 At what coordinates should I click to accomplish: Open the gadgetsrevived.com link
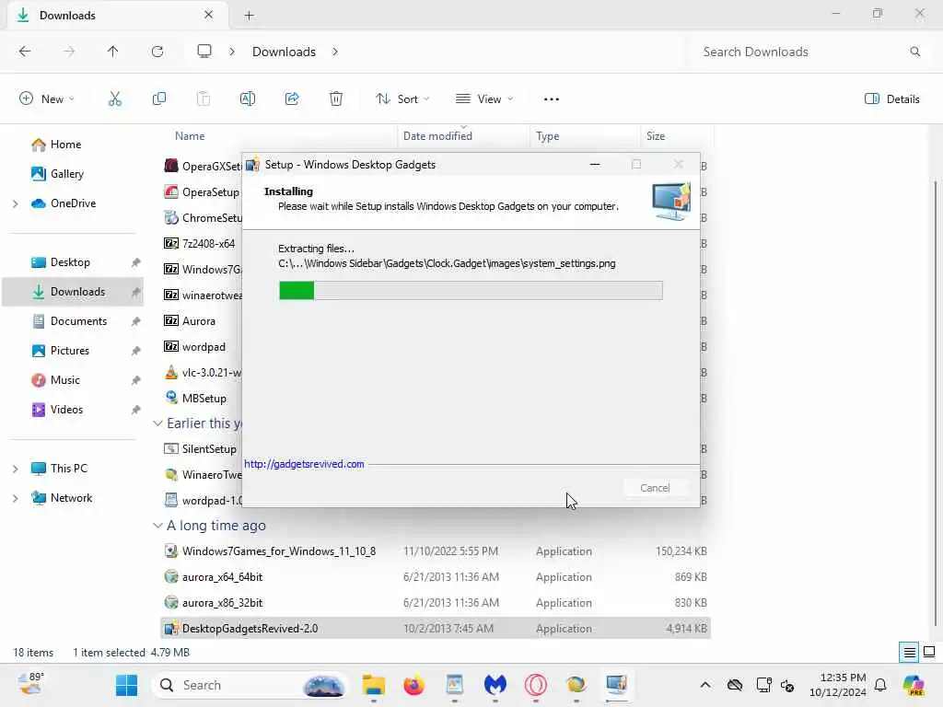click(x=304, y=464)
